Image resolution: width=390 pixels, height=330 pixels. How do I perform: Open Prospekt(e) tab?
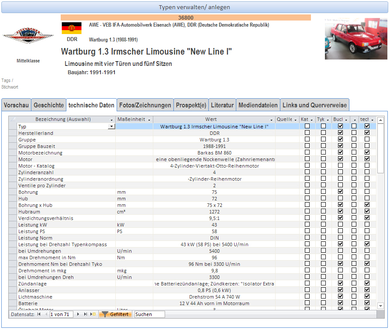[191, 105]
